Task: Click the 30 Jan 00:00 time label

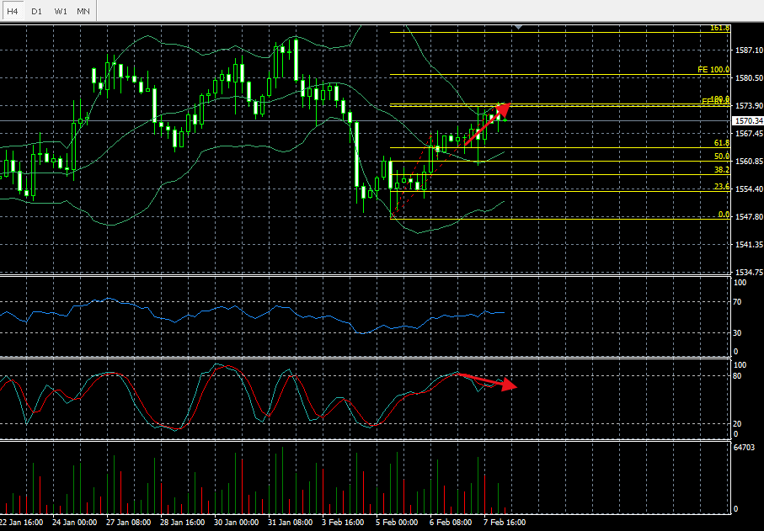Action: (x=237, y=523)
